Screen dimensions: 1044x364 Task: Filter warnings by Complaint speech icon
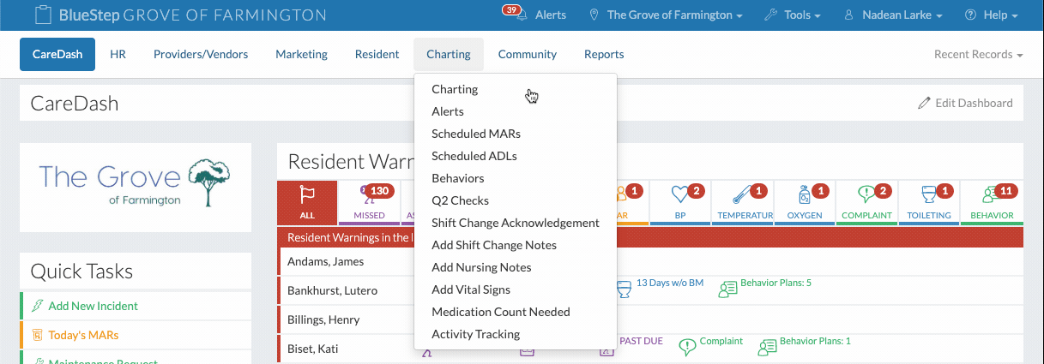pos(866,202)
